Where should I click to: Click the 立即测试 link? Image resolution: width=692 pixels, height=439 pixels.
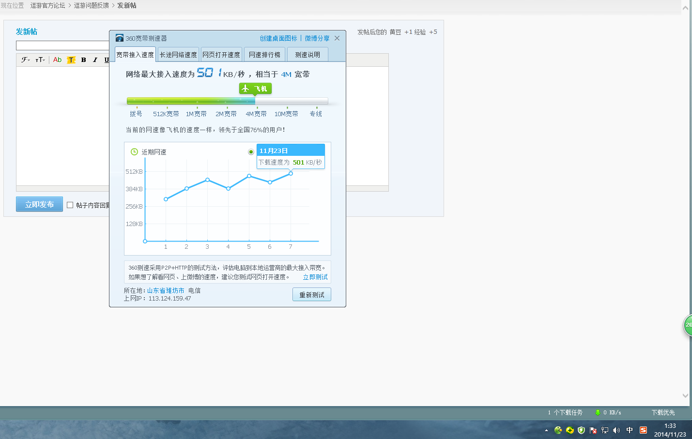click(x=315, y=277)
